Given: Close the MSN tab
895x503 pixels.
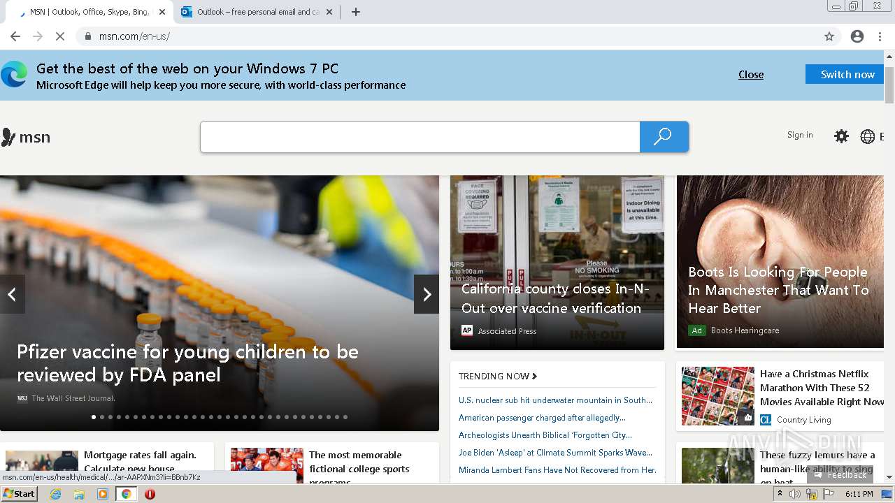Looking at the screenshot, I should pyautogui.click(x=162, y=12).
